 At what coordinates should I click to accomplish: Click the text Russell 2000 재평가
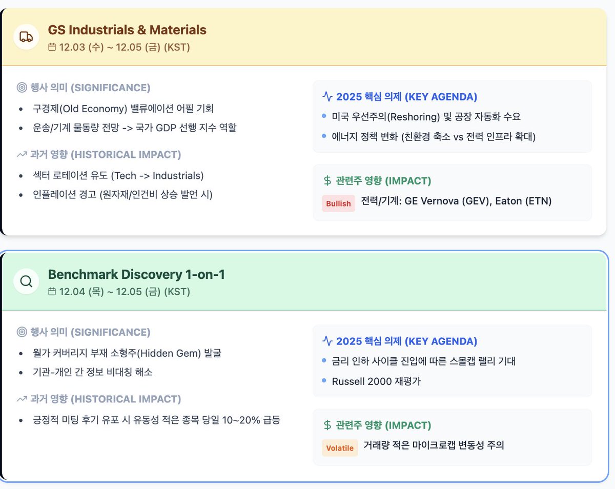[x=376, y=381]
